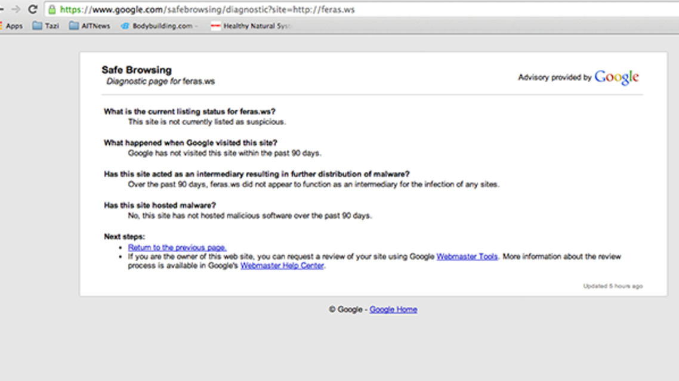Click 'Over the past 90 days, feras.ws' answer

(313, 184)
